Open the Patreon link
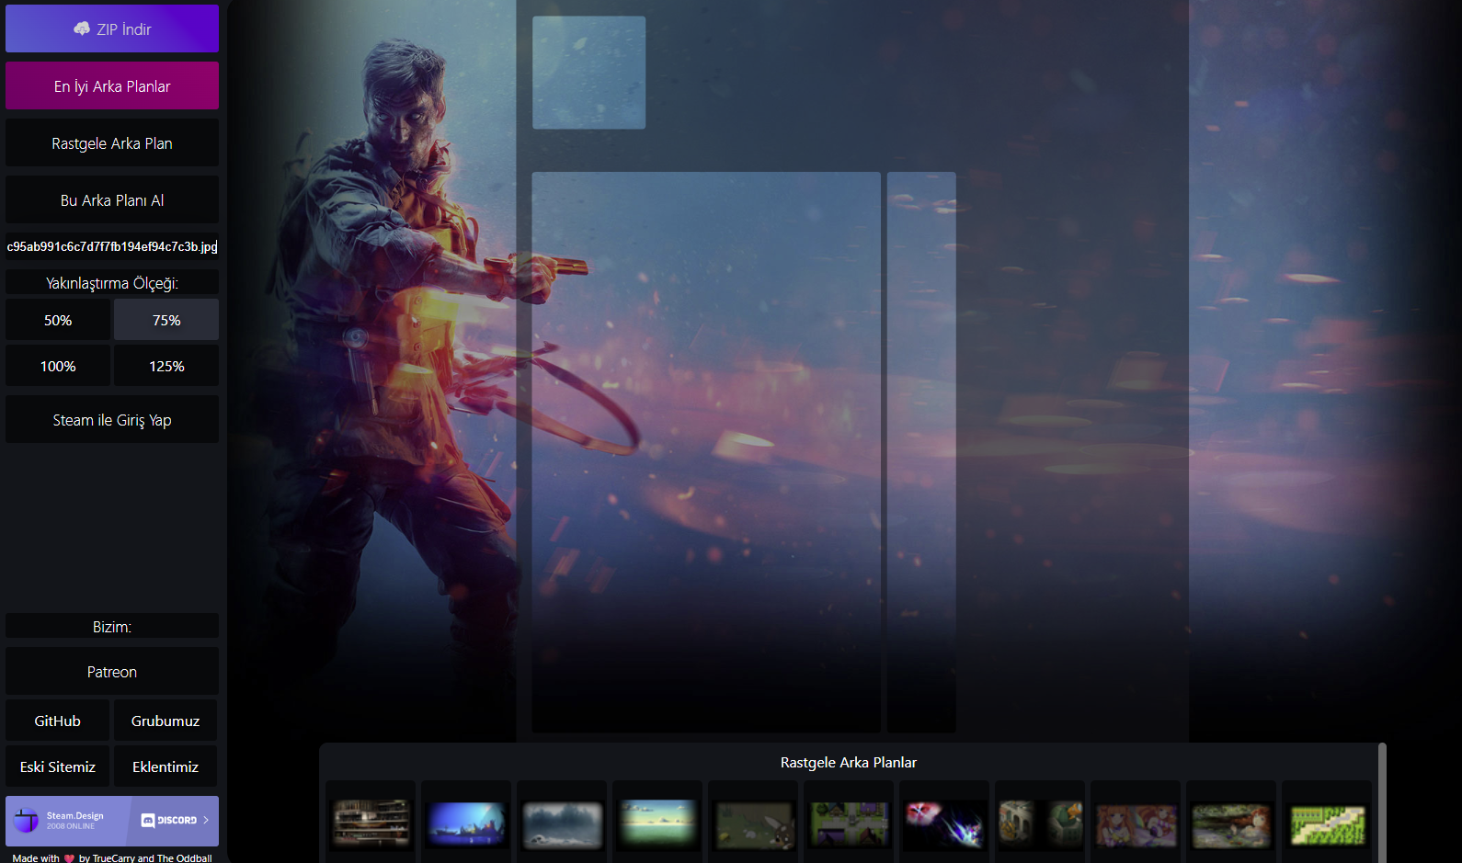Image resolution: width=1462 pixels, height=863 pixels. pyautogui.click(x=112, y=671)
